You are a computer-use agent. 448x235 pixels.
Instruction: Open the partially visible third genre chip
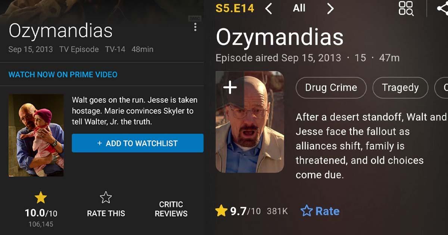click(x=442, y=88)
